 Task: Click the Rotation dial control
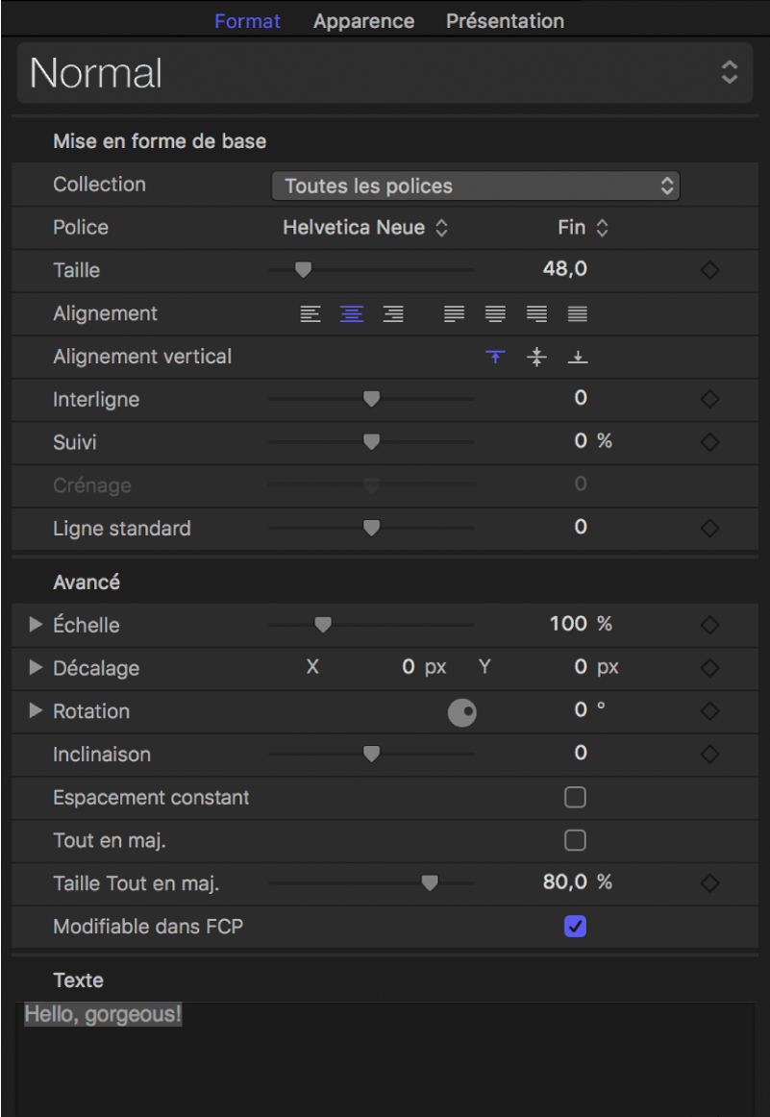pyautogui.click(x=462, y=712)
